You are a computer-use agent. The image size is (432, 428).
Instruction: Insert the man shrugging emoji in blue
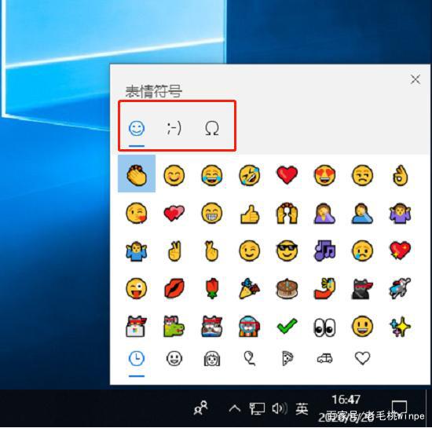(x=137, y=251)
